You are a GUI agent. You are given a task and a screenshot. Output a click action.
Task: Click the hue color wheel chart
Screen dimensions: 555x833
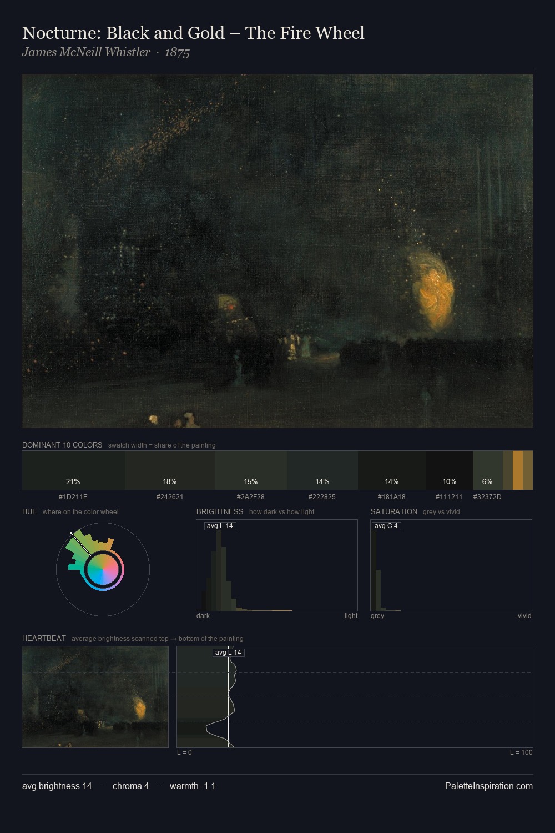(103, 569)
